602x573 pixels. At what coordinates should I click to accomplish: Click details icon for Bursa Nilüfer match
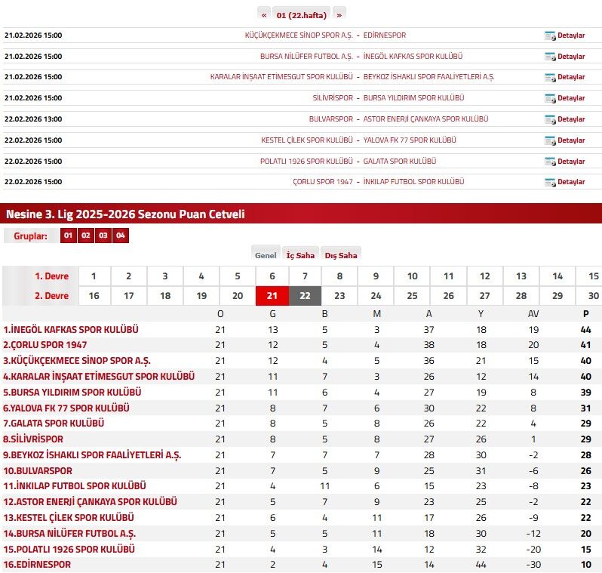[550, 57]
